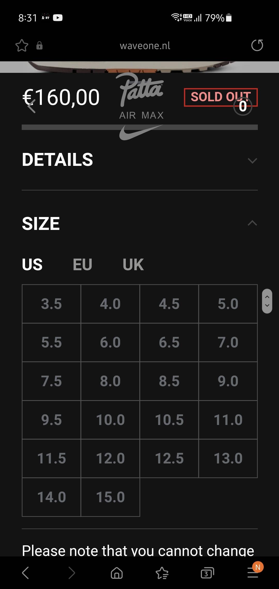Switch to EU size tab
Image resolution: width=279 pixels, height=589 pixels.
coord(82,265)
